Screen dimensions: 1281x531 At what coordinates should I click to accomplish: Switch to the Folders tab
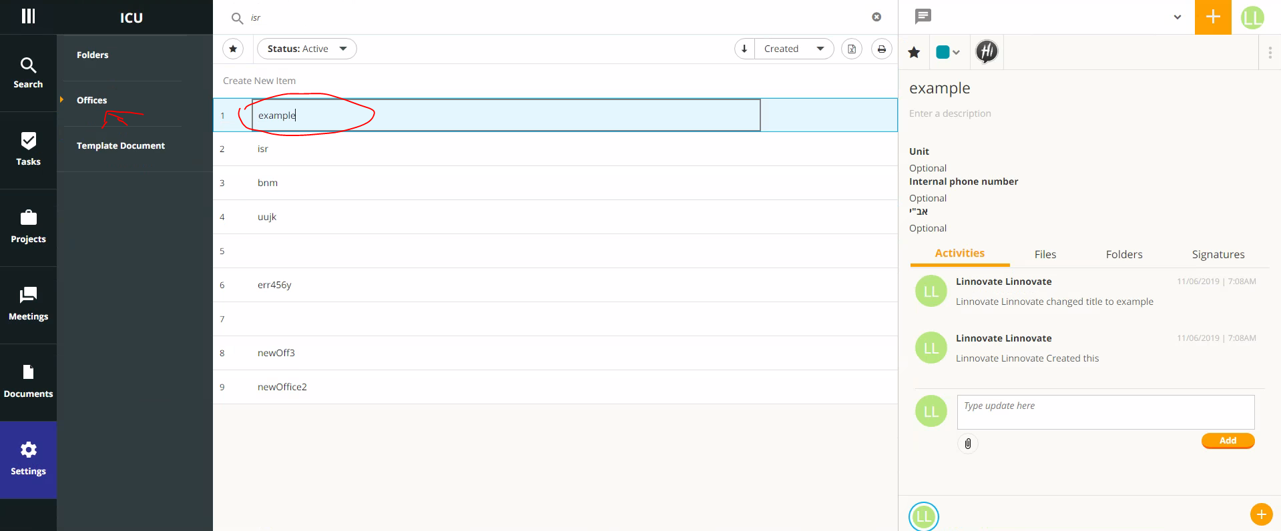[1124, 254]
